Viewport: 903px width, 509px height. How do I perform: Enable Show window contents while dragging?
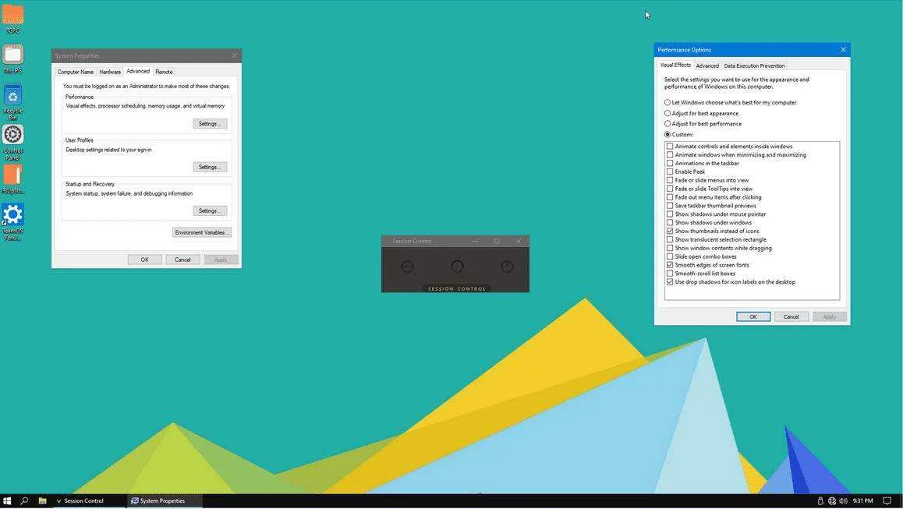670,248
